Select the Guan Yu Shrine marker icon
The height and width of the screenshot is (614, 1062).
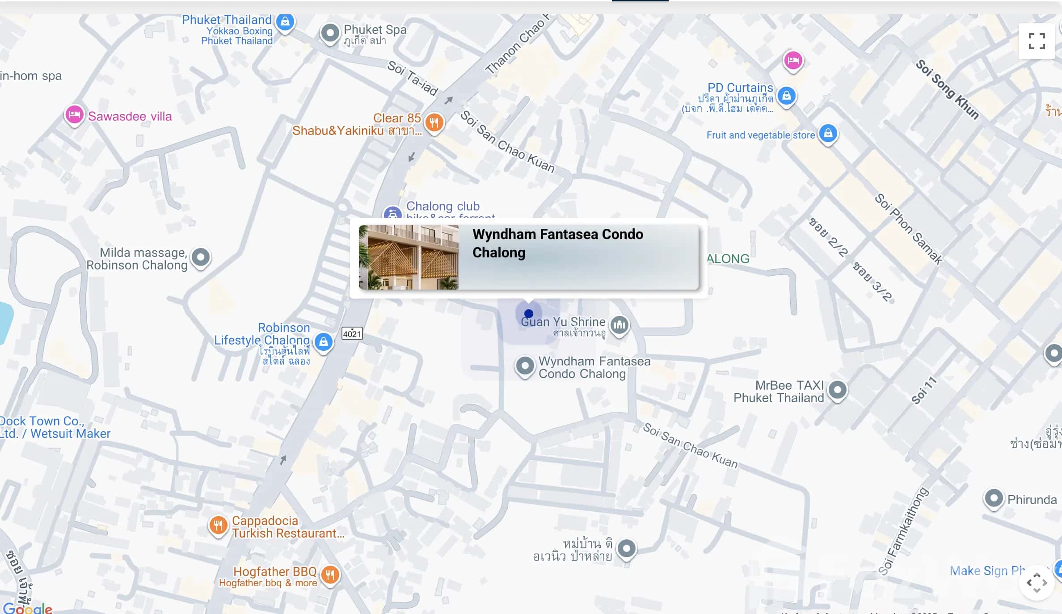click(x=619, y=325)
